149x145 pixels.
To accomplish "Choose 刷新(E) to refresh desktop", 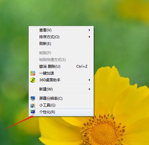I will [x=61, y=44].
